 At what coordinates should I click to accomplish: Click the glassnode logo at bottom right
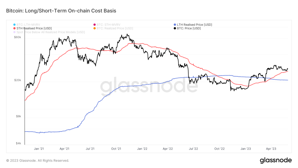click(x=276, y=160)
